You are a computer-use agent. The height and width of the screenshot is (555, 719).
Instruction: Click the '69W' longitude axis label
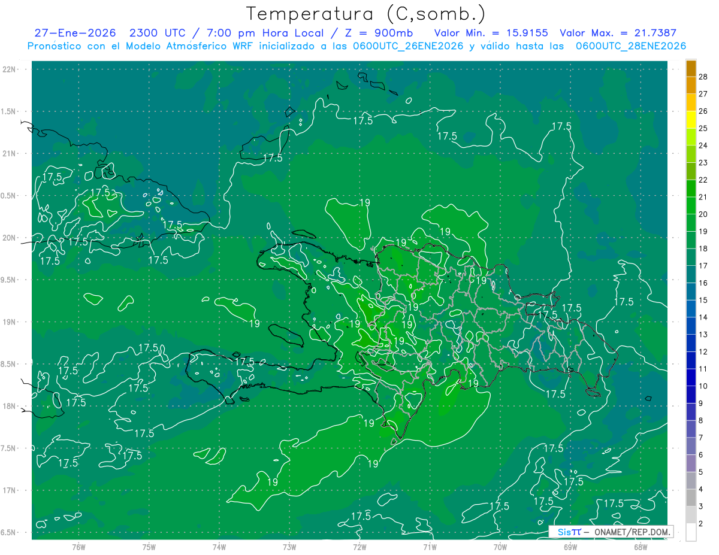tap(570, 547)
